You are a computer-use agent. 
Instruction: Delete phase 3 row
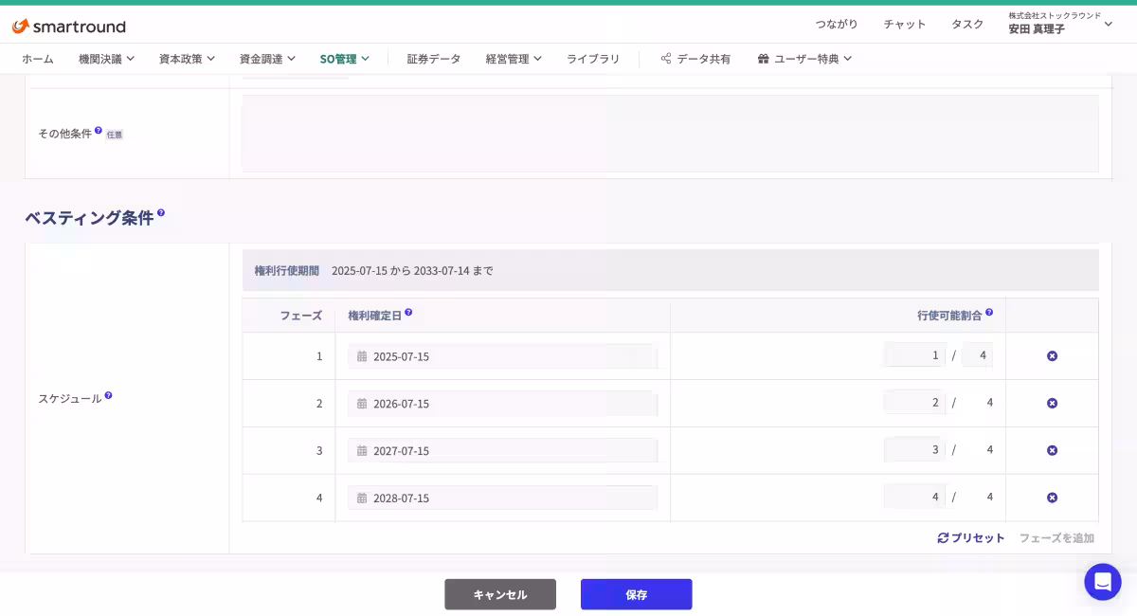[x=1052, y=450]
